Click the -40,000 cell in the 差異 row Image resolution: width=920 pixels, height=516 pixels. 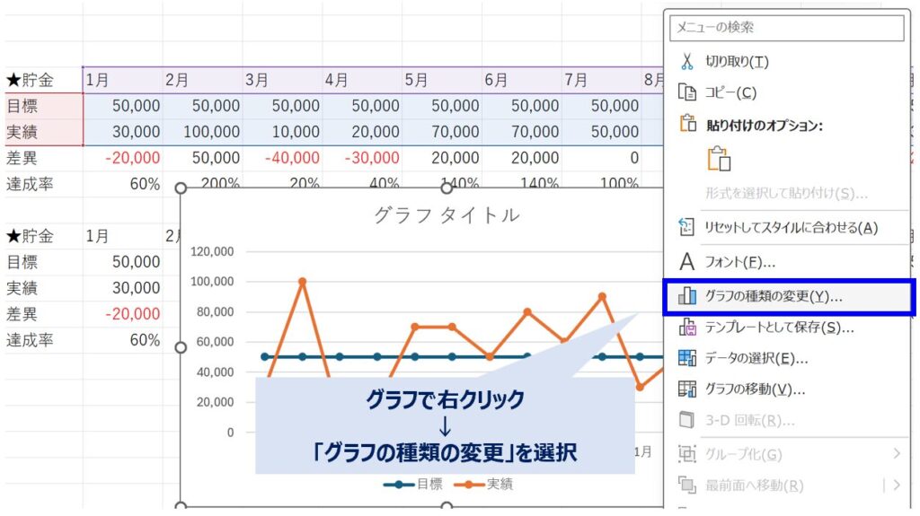tap(282, 158)
